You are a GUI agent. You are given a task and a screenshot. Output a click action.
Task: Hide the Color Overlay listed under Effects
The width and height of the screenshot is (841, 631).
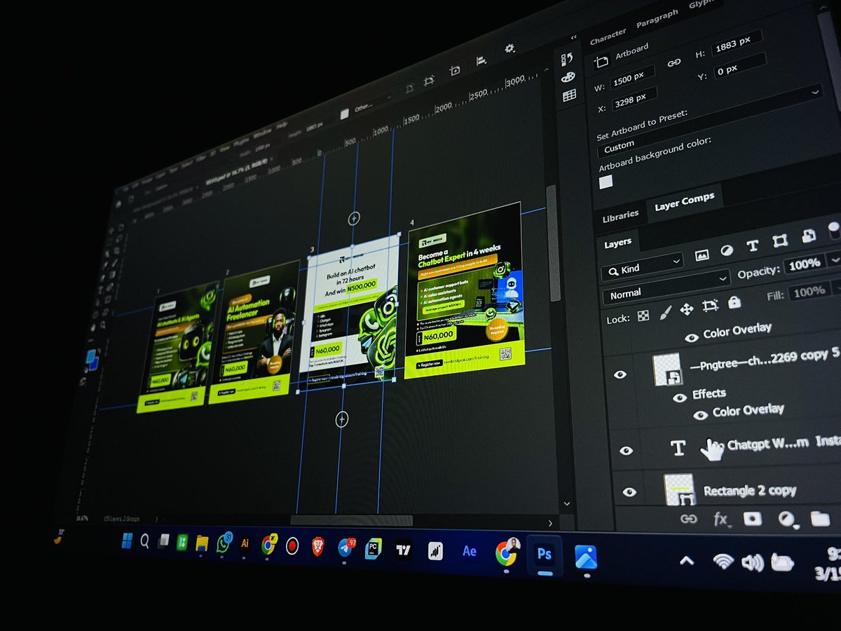click(x=699, y=414)
